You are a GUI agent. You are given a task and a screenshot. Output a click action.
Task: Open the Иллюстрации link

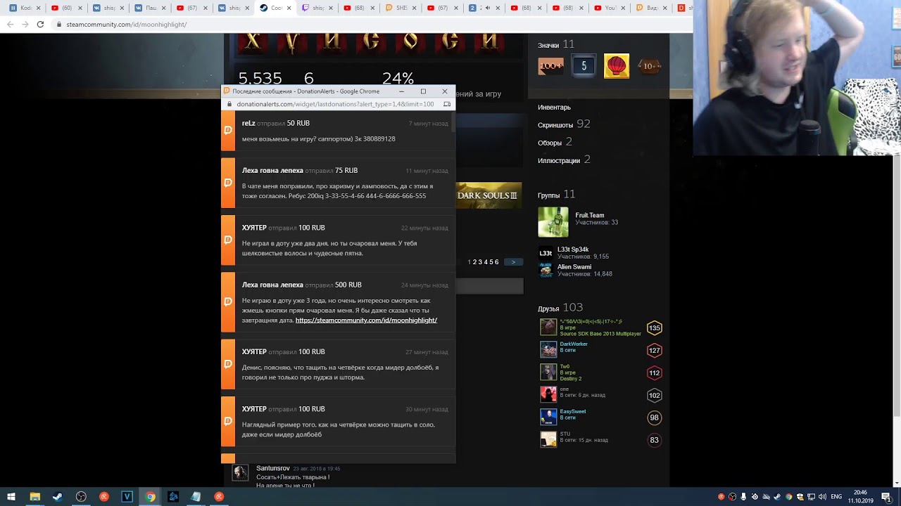[564, 160]
